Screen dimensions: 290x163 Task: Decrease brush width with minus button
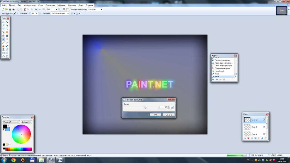(29, 13)
